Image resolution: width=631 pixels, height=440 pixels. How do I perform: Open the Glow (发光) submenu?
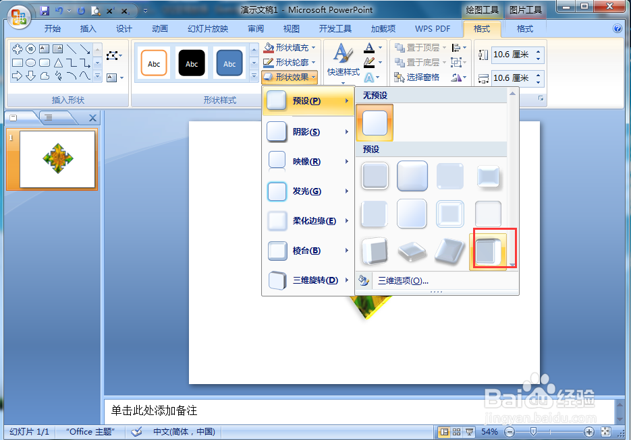[308, 191]
